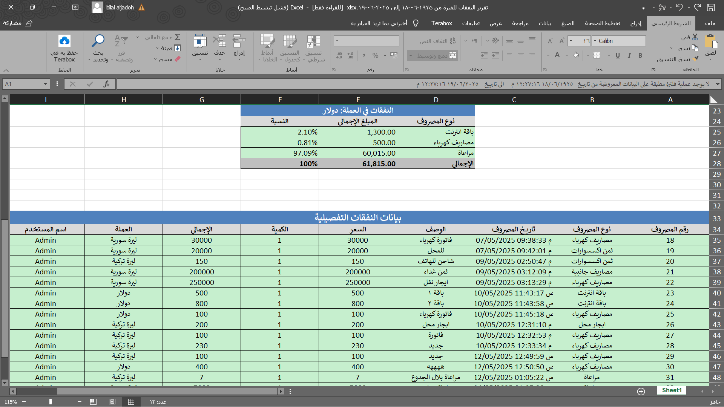724x407 pixels.
Task: Switch to Page Break Preview in status bar
Action: coord(93,402)
